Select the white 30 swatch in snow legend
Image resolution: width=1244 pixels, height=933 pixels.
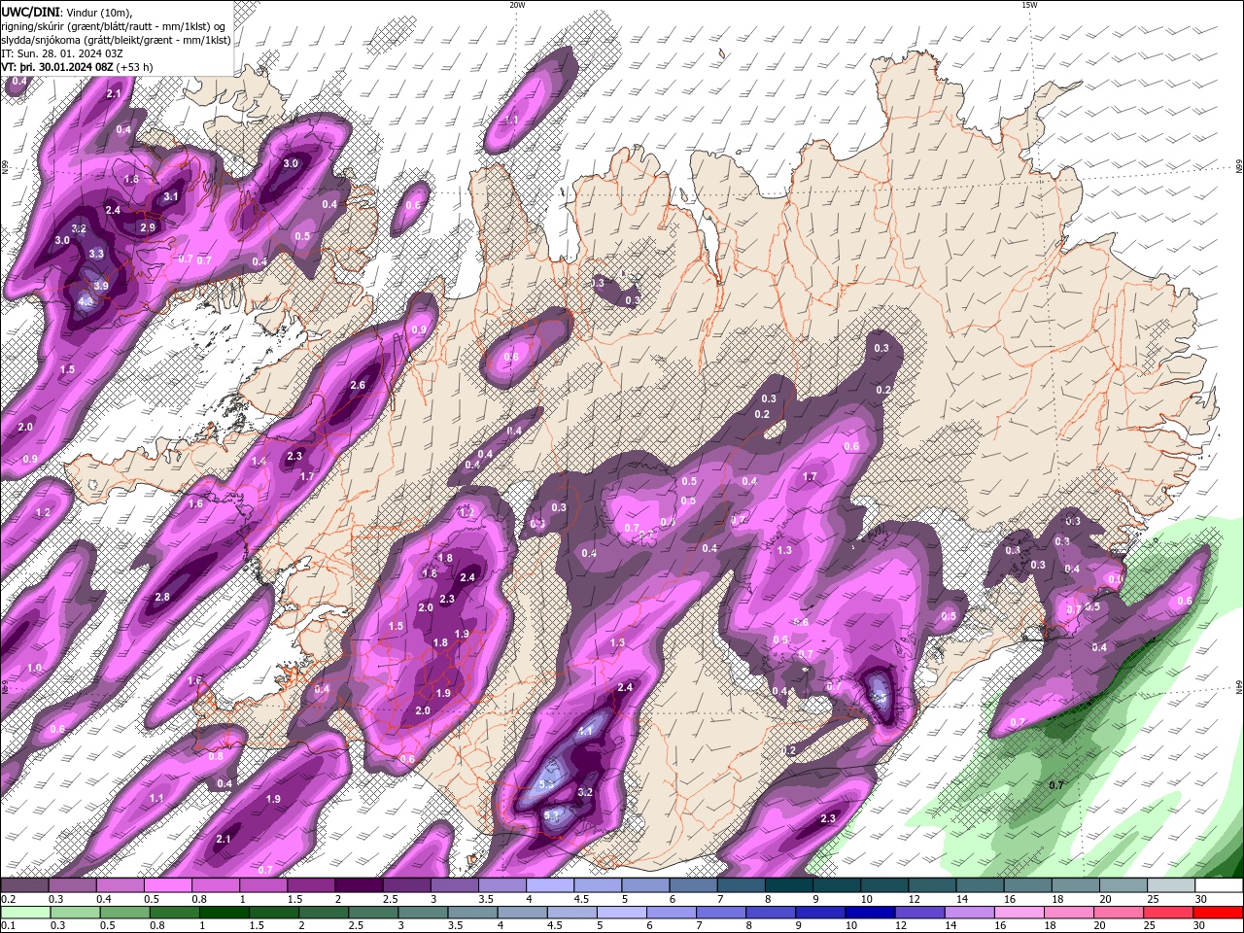click(x=1219, y=885)
